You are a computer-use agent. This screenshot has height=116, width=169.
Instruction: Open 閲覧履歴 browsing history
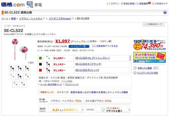(144, 4)
